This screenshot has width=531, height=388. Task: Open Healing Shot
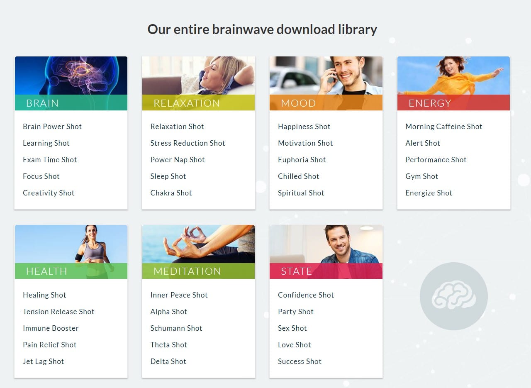click(44, 295)
